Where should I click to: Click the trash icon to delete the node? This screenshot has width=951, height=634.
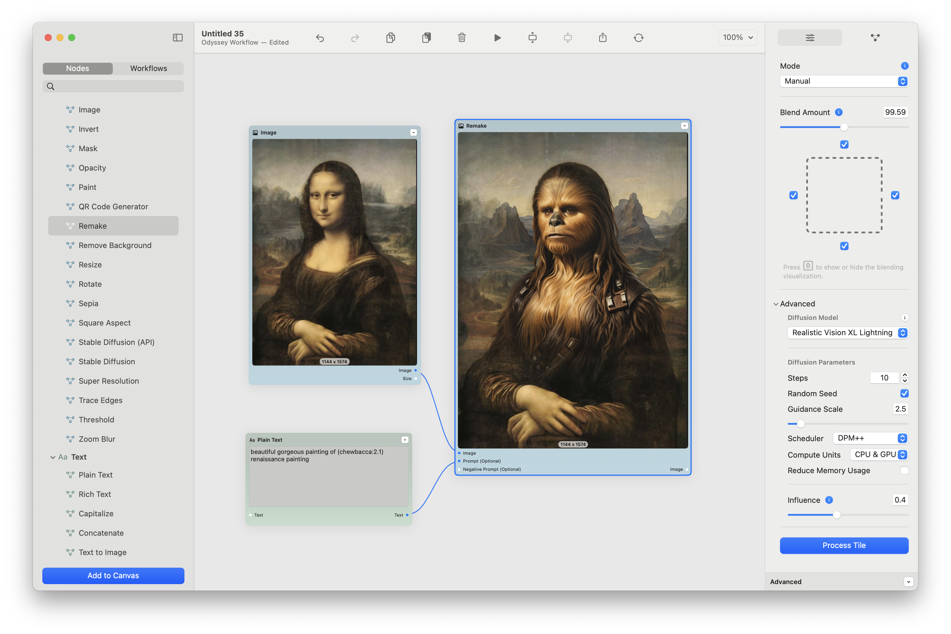click(461, 38)
